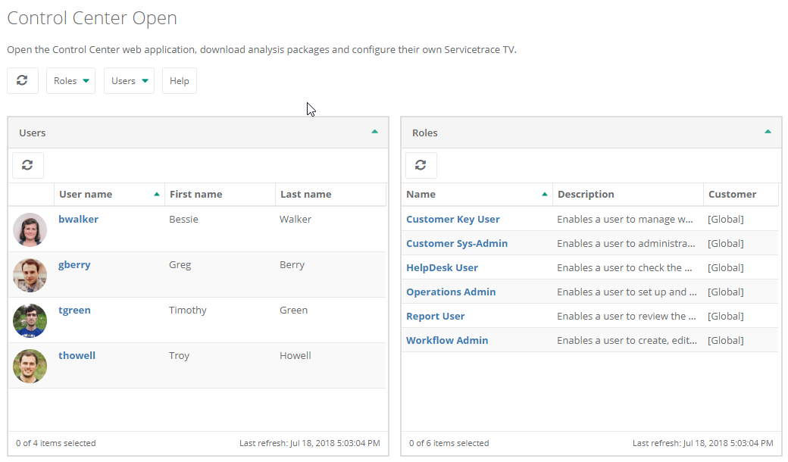Refresh the Roles panel list
Screen dimensions: 788x462
[x=421, y=165]
